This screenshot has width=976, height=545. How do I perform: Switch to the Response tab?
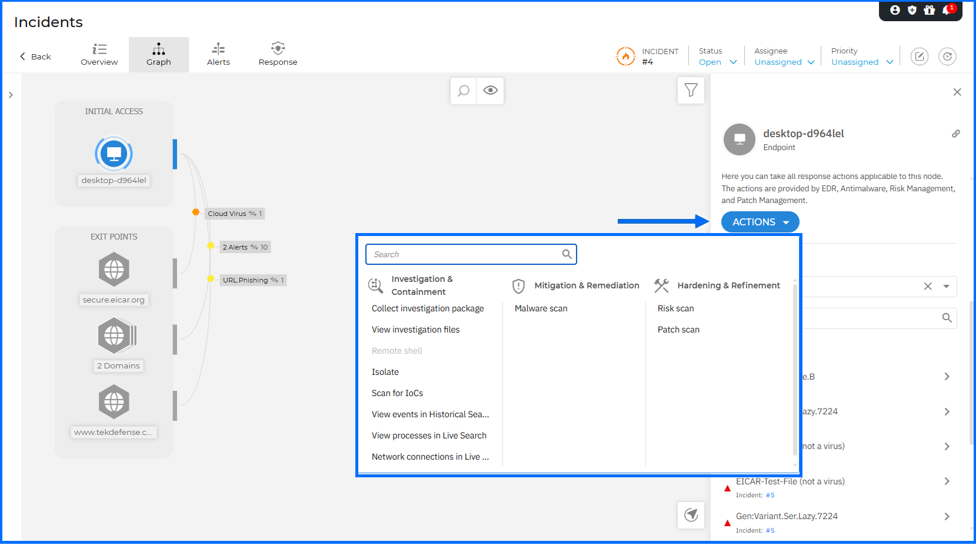(x=278, y=55)
